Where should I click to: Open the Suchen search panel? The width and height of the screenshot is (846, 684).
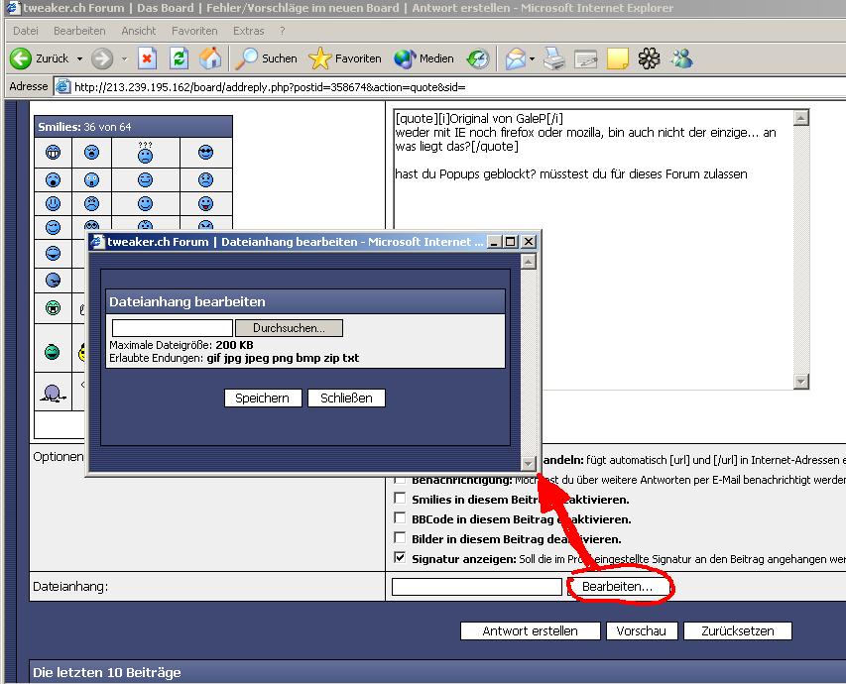266,58
